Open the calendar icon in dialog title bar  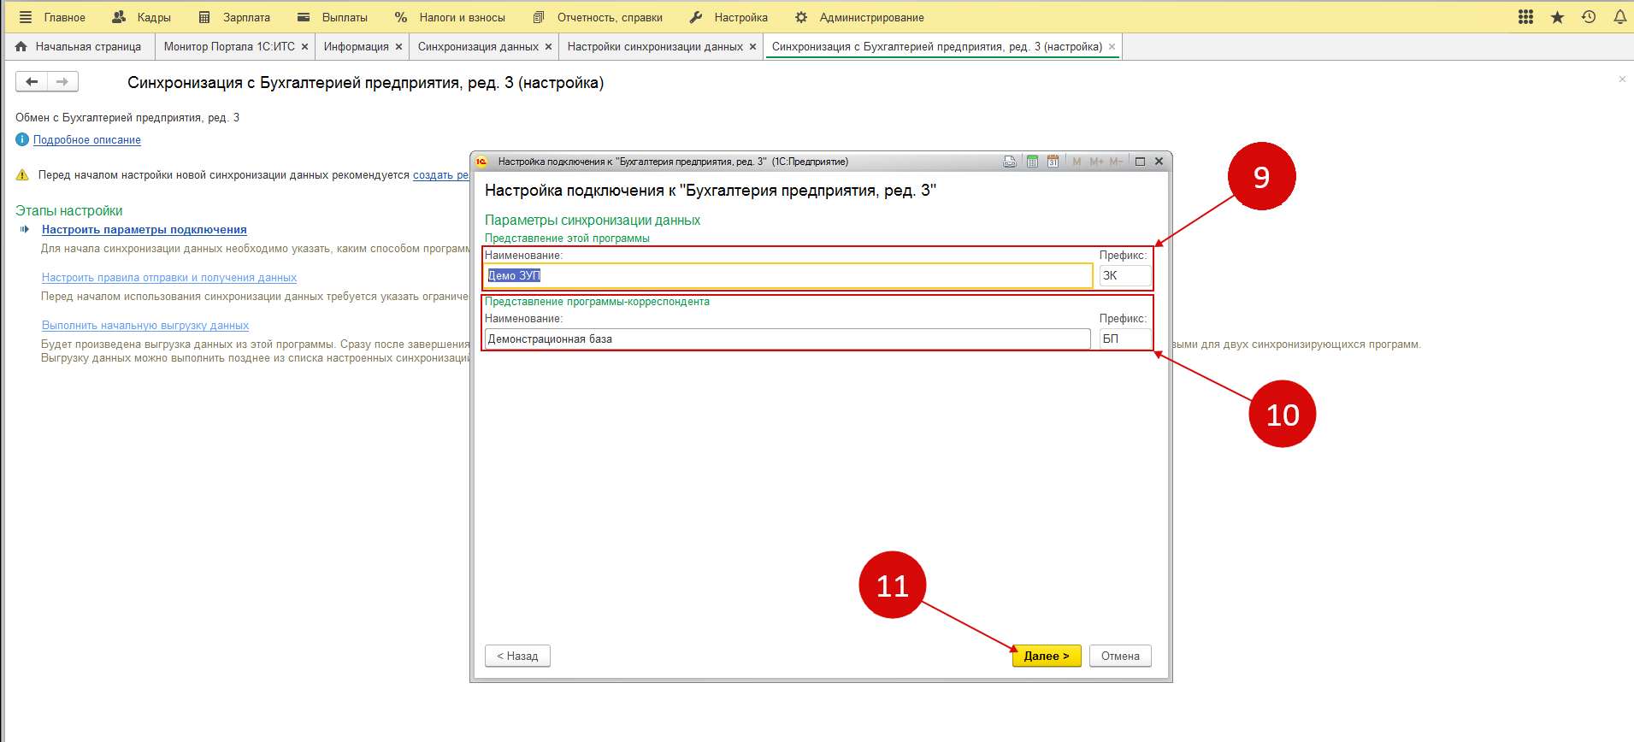[1053, 162]
